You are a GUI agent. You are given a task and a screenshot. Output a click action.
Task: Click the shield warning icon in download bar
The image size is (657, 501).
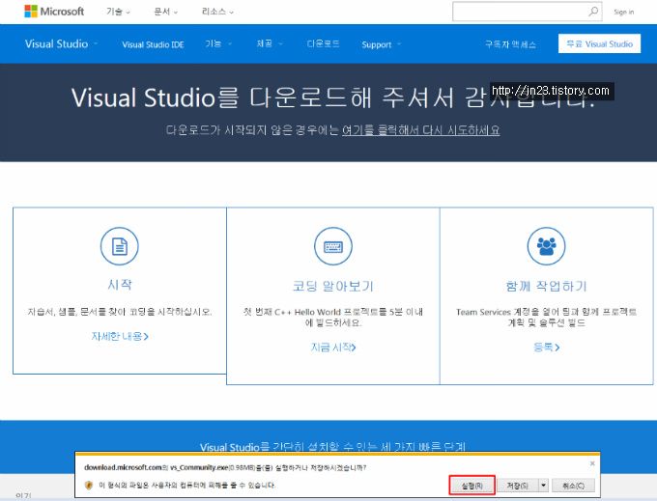(x=89, y=486)
